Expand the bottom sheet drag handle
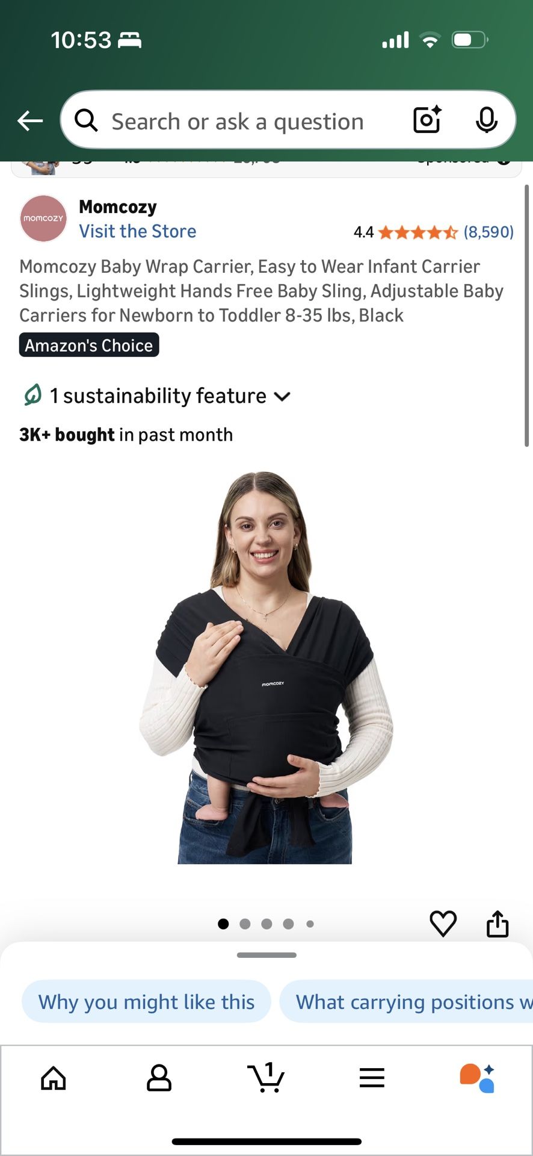Image resolution: width=533 pixels, height=1156 pixels. 266,955
